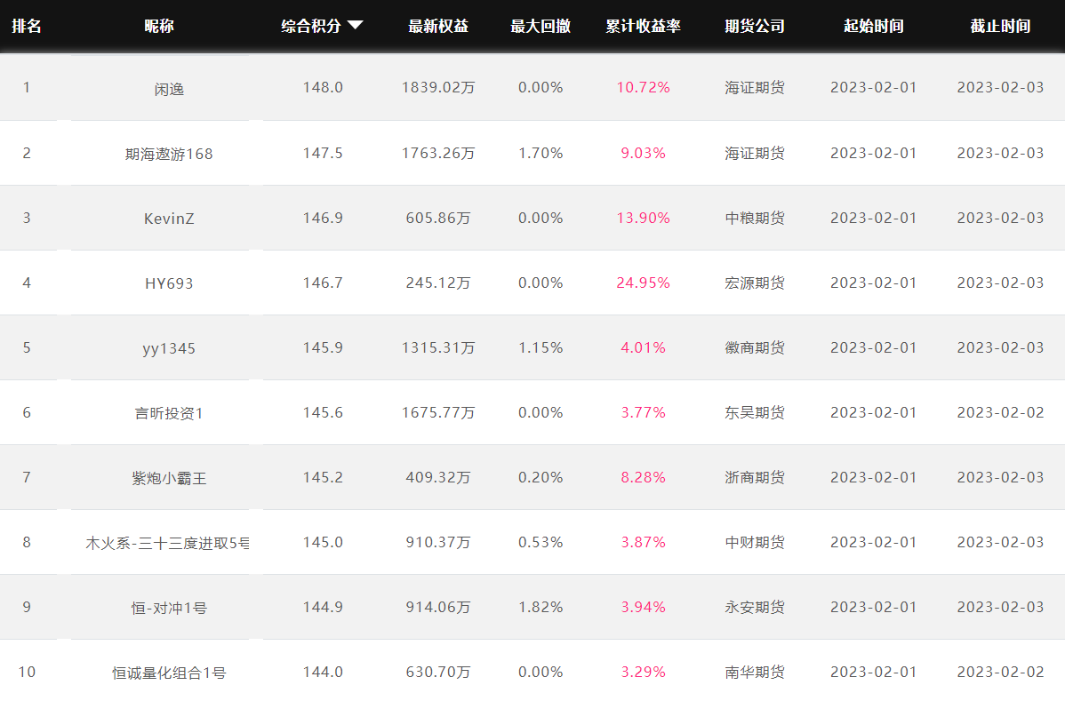This screenshot has height=701, width=1065.
Task: Click score value 145.9
Action: 323,347
